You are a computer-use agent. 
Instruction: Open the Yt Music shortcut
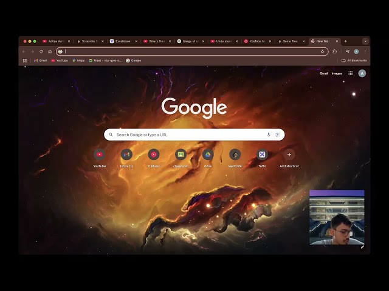point(154,158)
